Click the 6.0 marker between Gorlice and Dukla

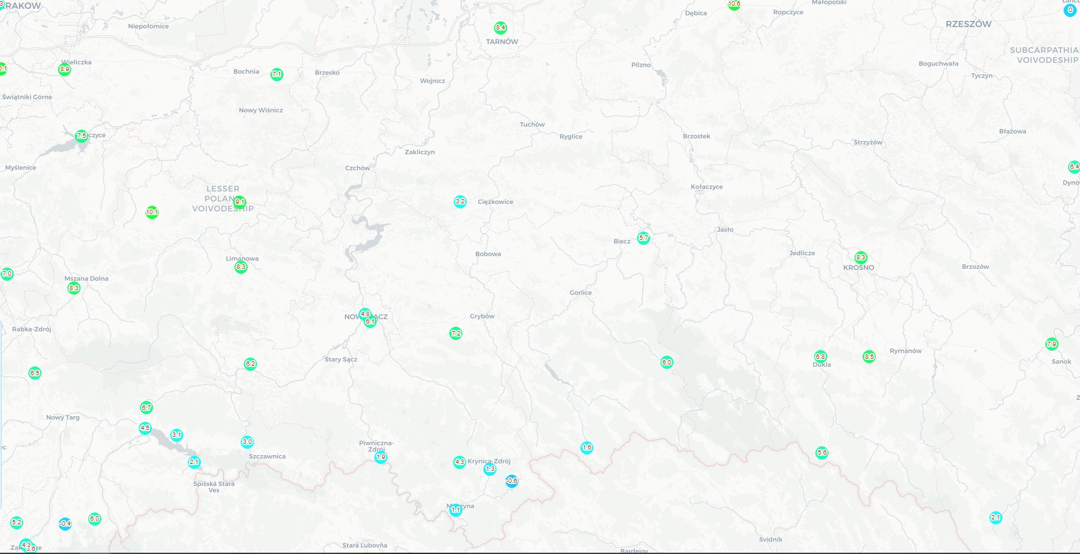tap(667, 362)
